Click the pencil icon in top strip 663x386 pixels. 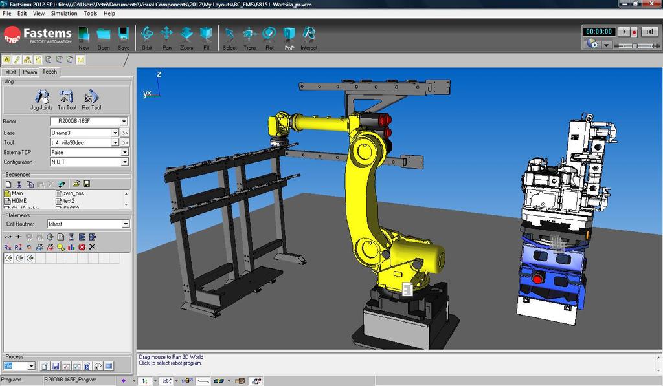click(17, 59)
